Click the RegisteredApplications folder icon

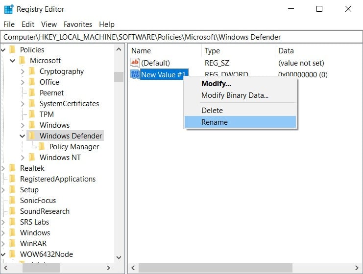13,179
